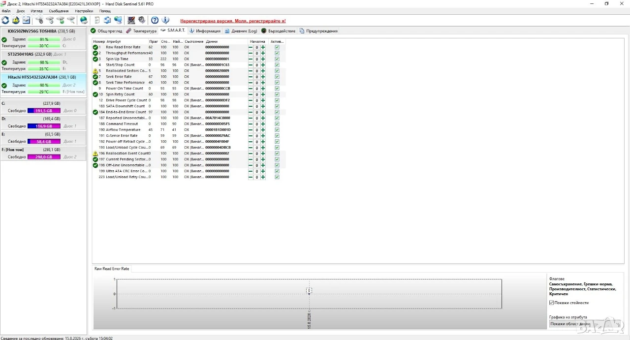Click green check icon on Spin Up Time row

pos(95,59)
